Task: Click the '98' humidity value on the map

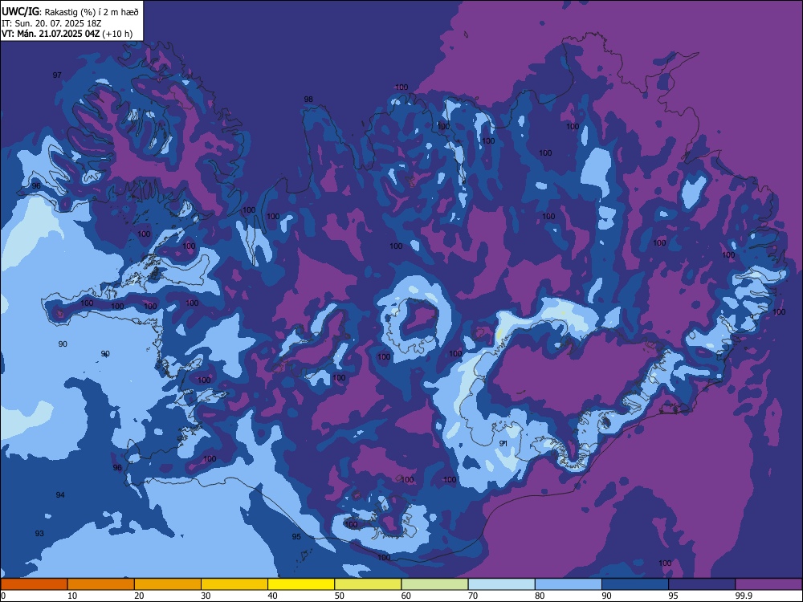Action: coord(308,100)
